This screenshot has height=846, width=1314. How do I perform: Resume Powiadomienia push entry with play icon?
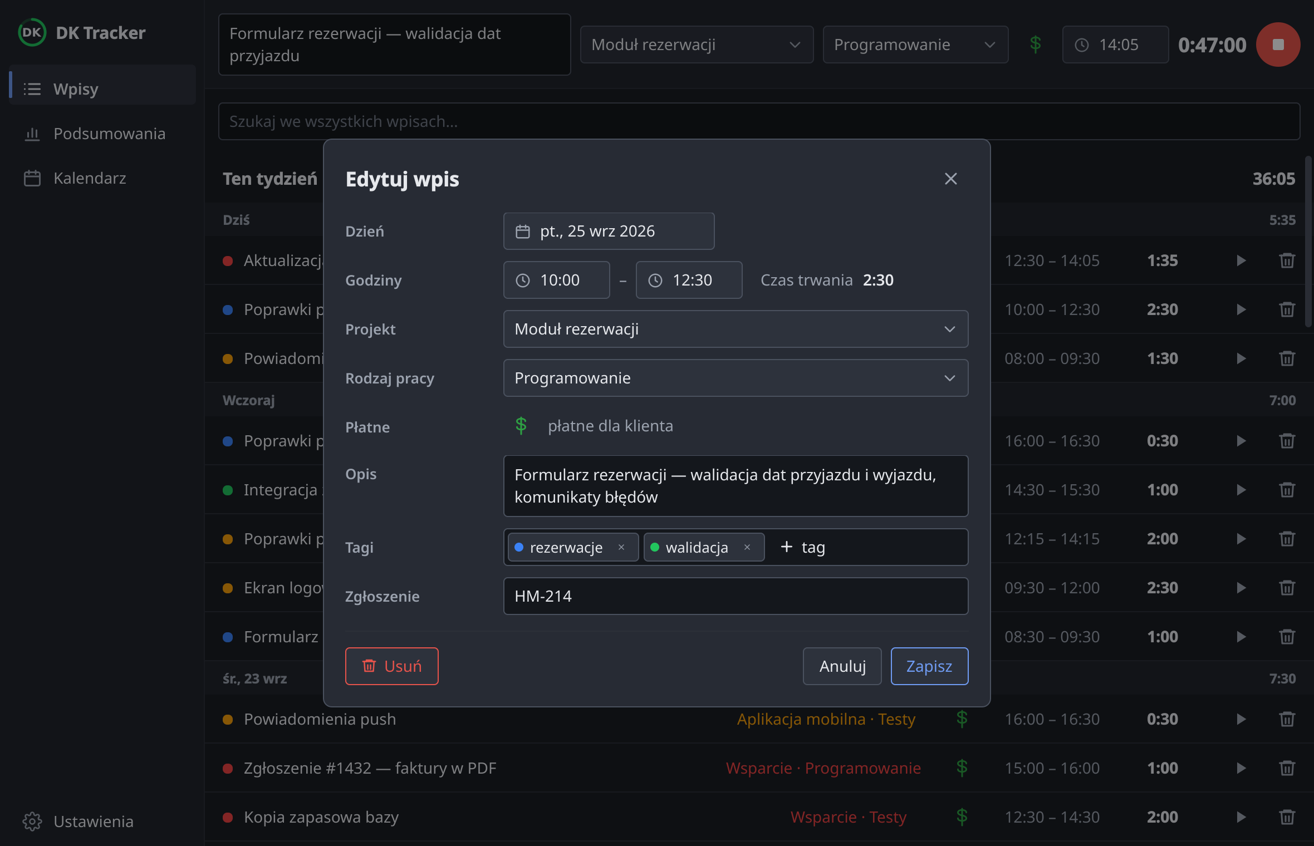click(x=1241, y=719)
